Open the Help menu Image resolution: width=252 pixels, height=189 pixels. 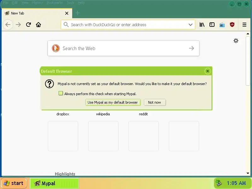[x=81, y=3]
